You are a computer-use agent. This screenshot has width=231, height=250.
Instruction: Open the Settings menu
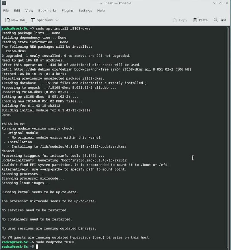click(x=85, y=10)
